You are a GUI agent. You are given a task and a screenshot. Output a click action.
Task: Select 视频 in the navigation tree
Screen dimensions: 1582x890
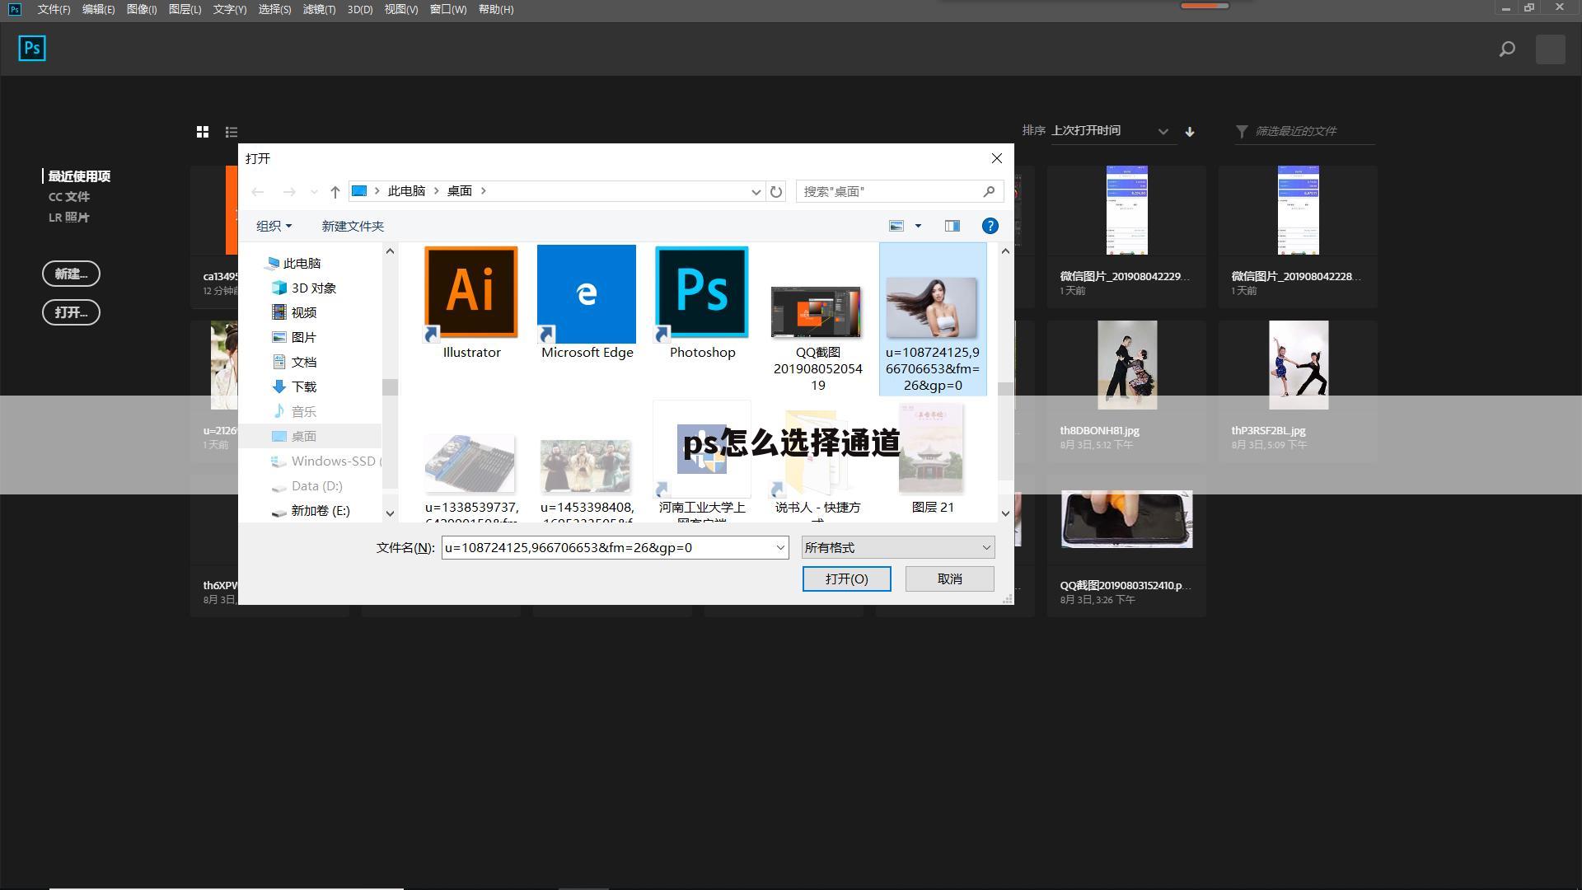coord(303,313)
